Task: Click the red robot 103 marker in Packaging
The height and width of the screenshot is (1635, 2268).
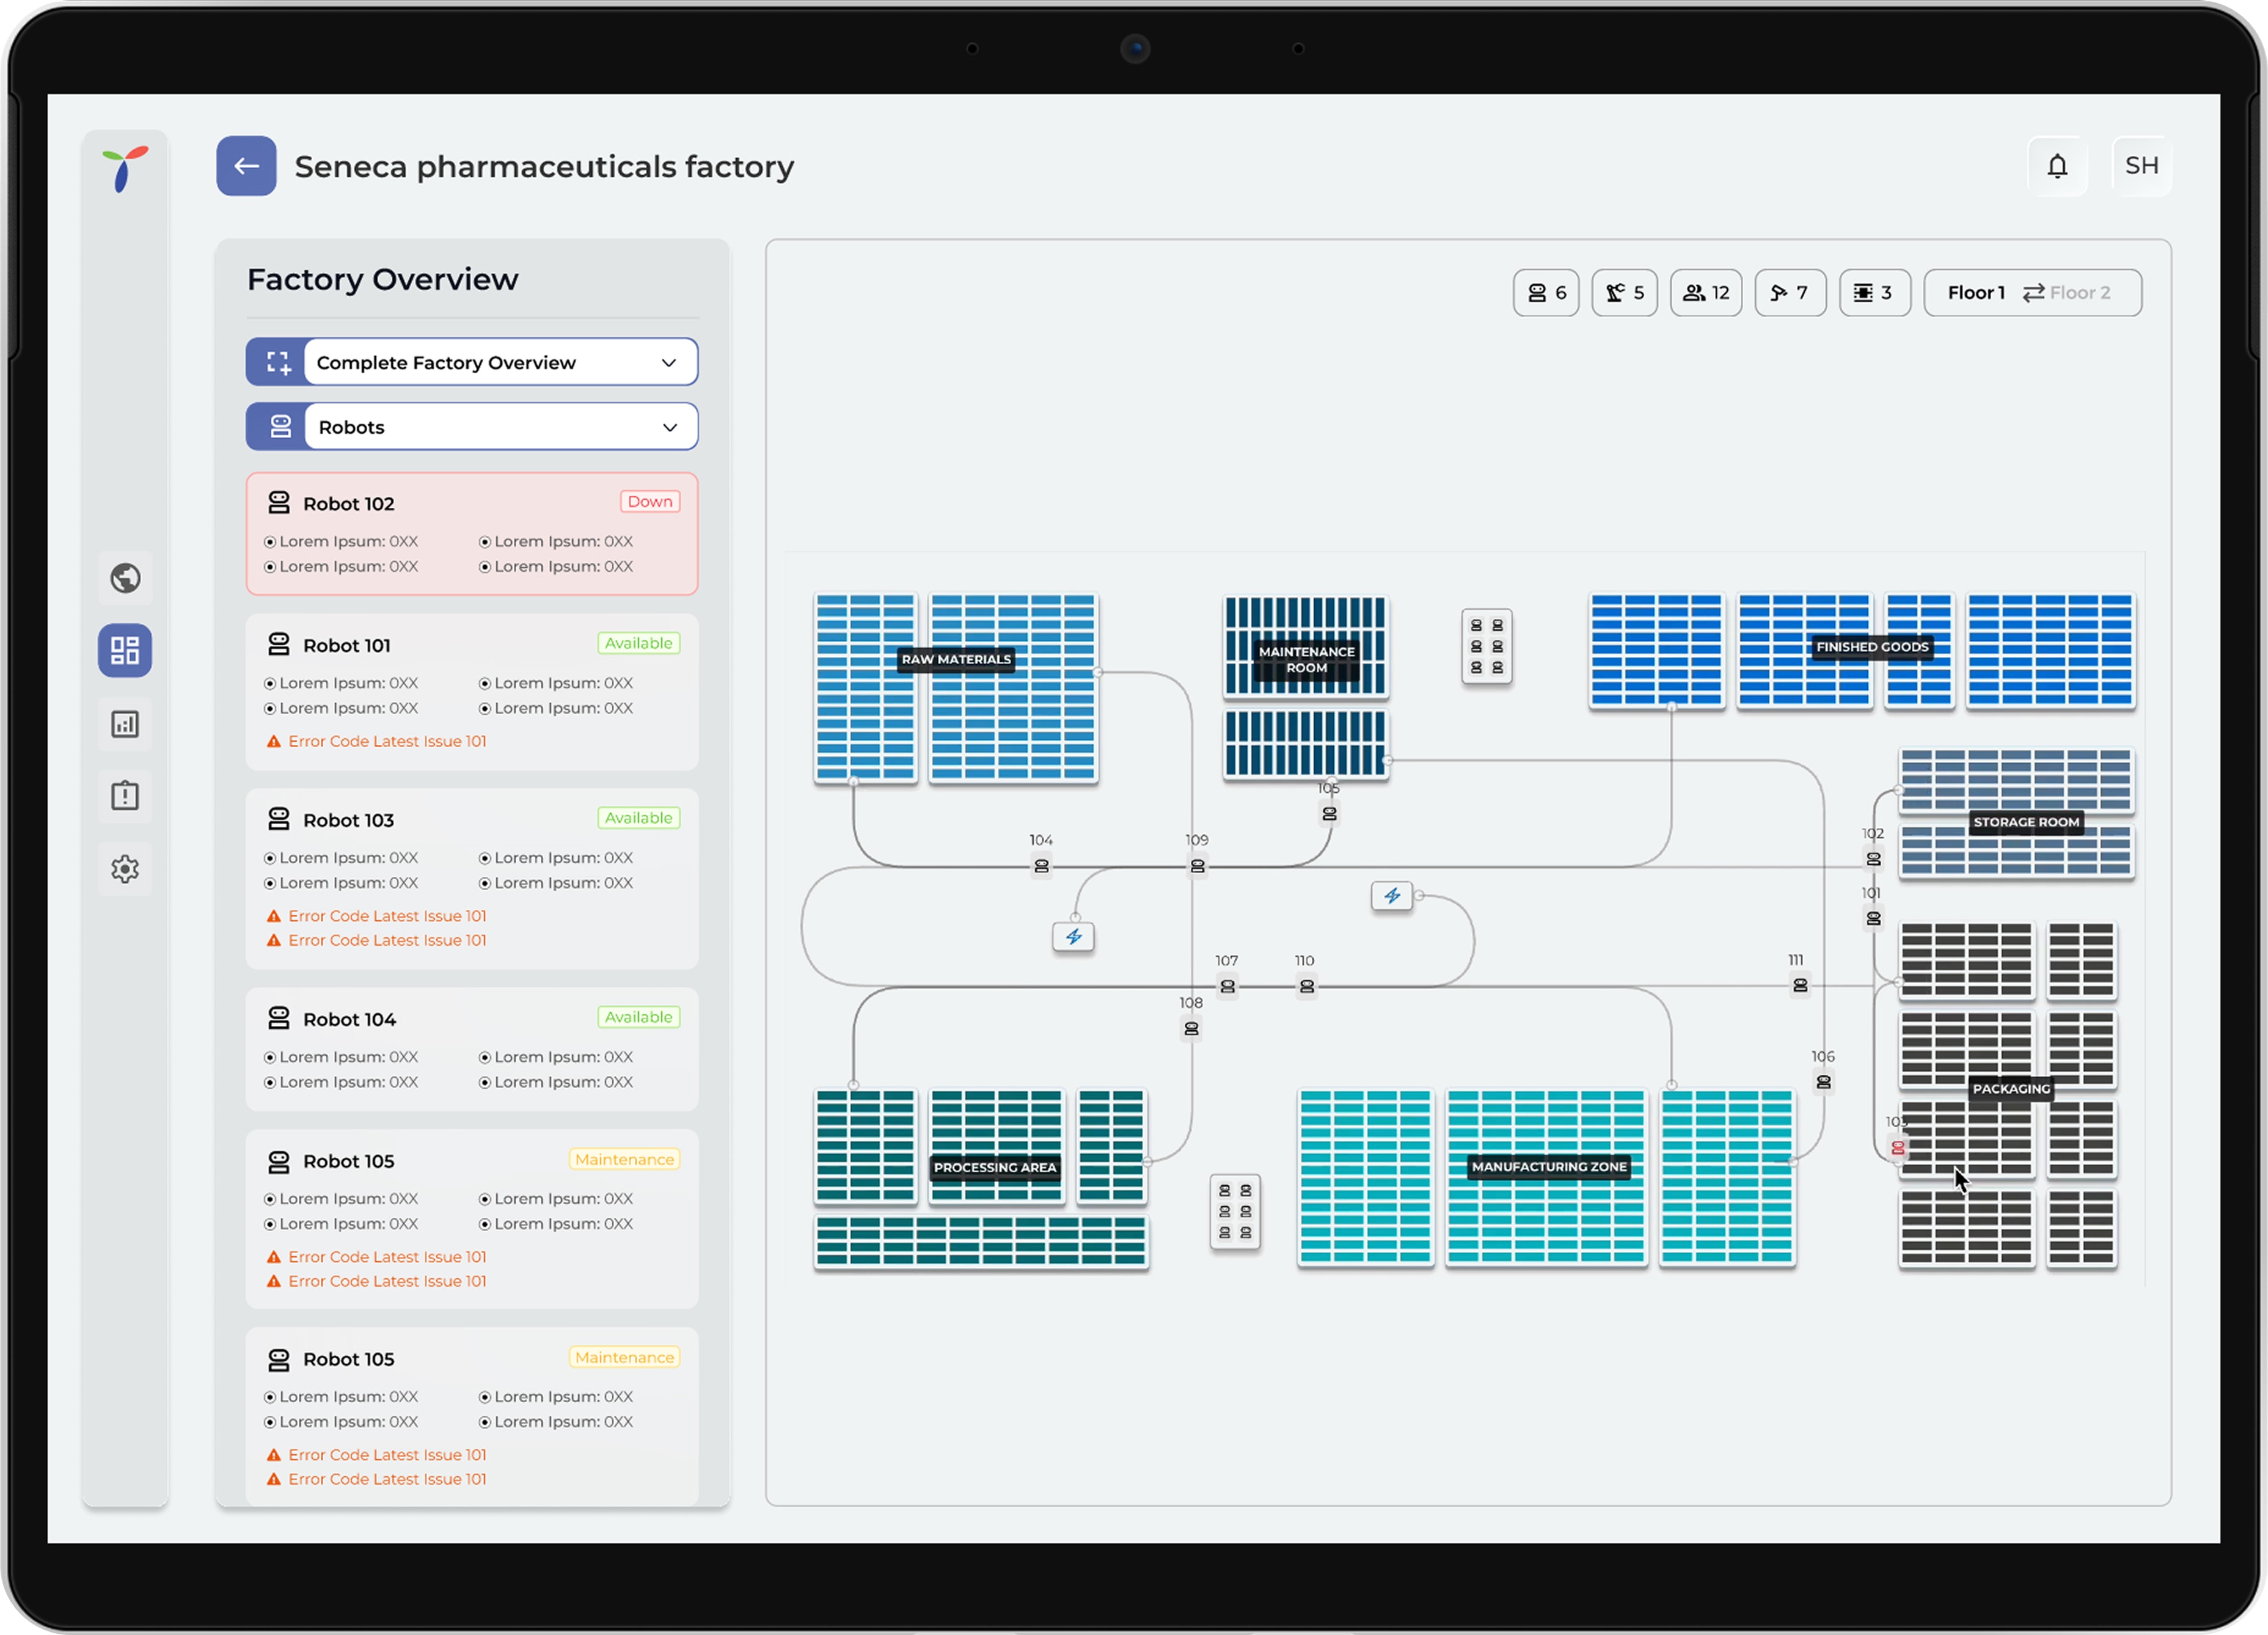Action: coord(1897,1147)
